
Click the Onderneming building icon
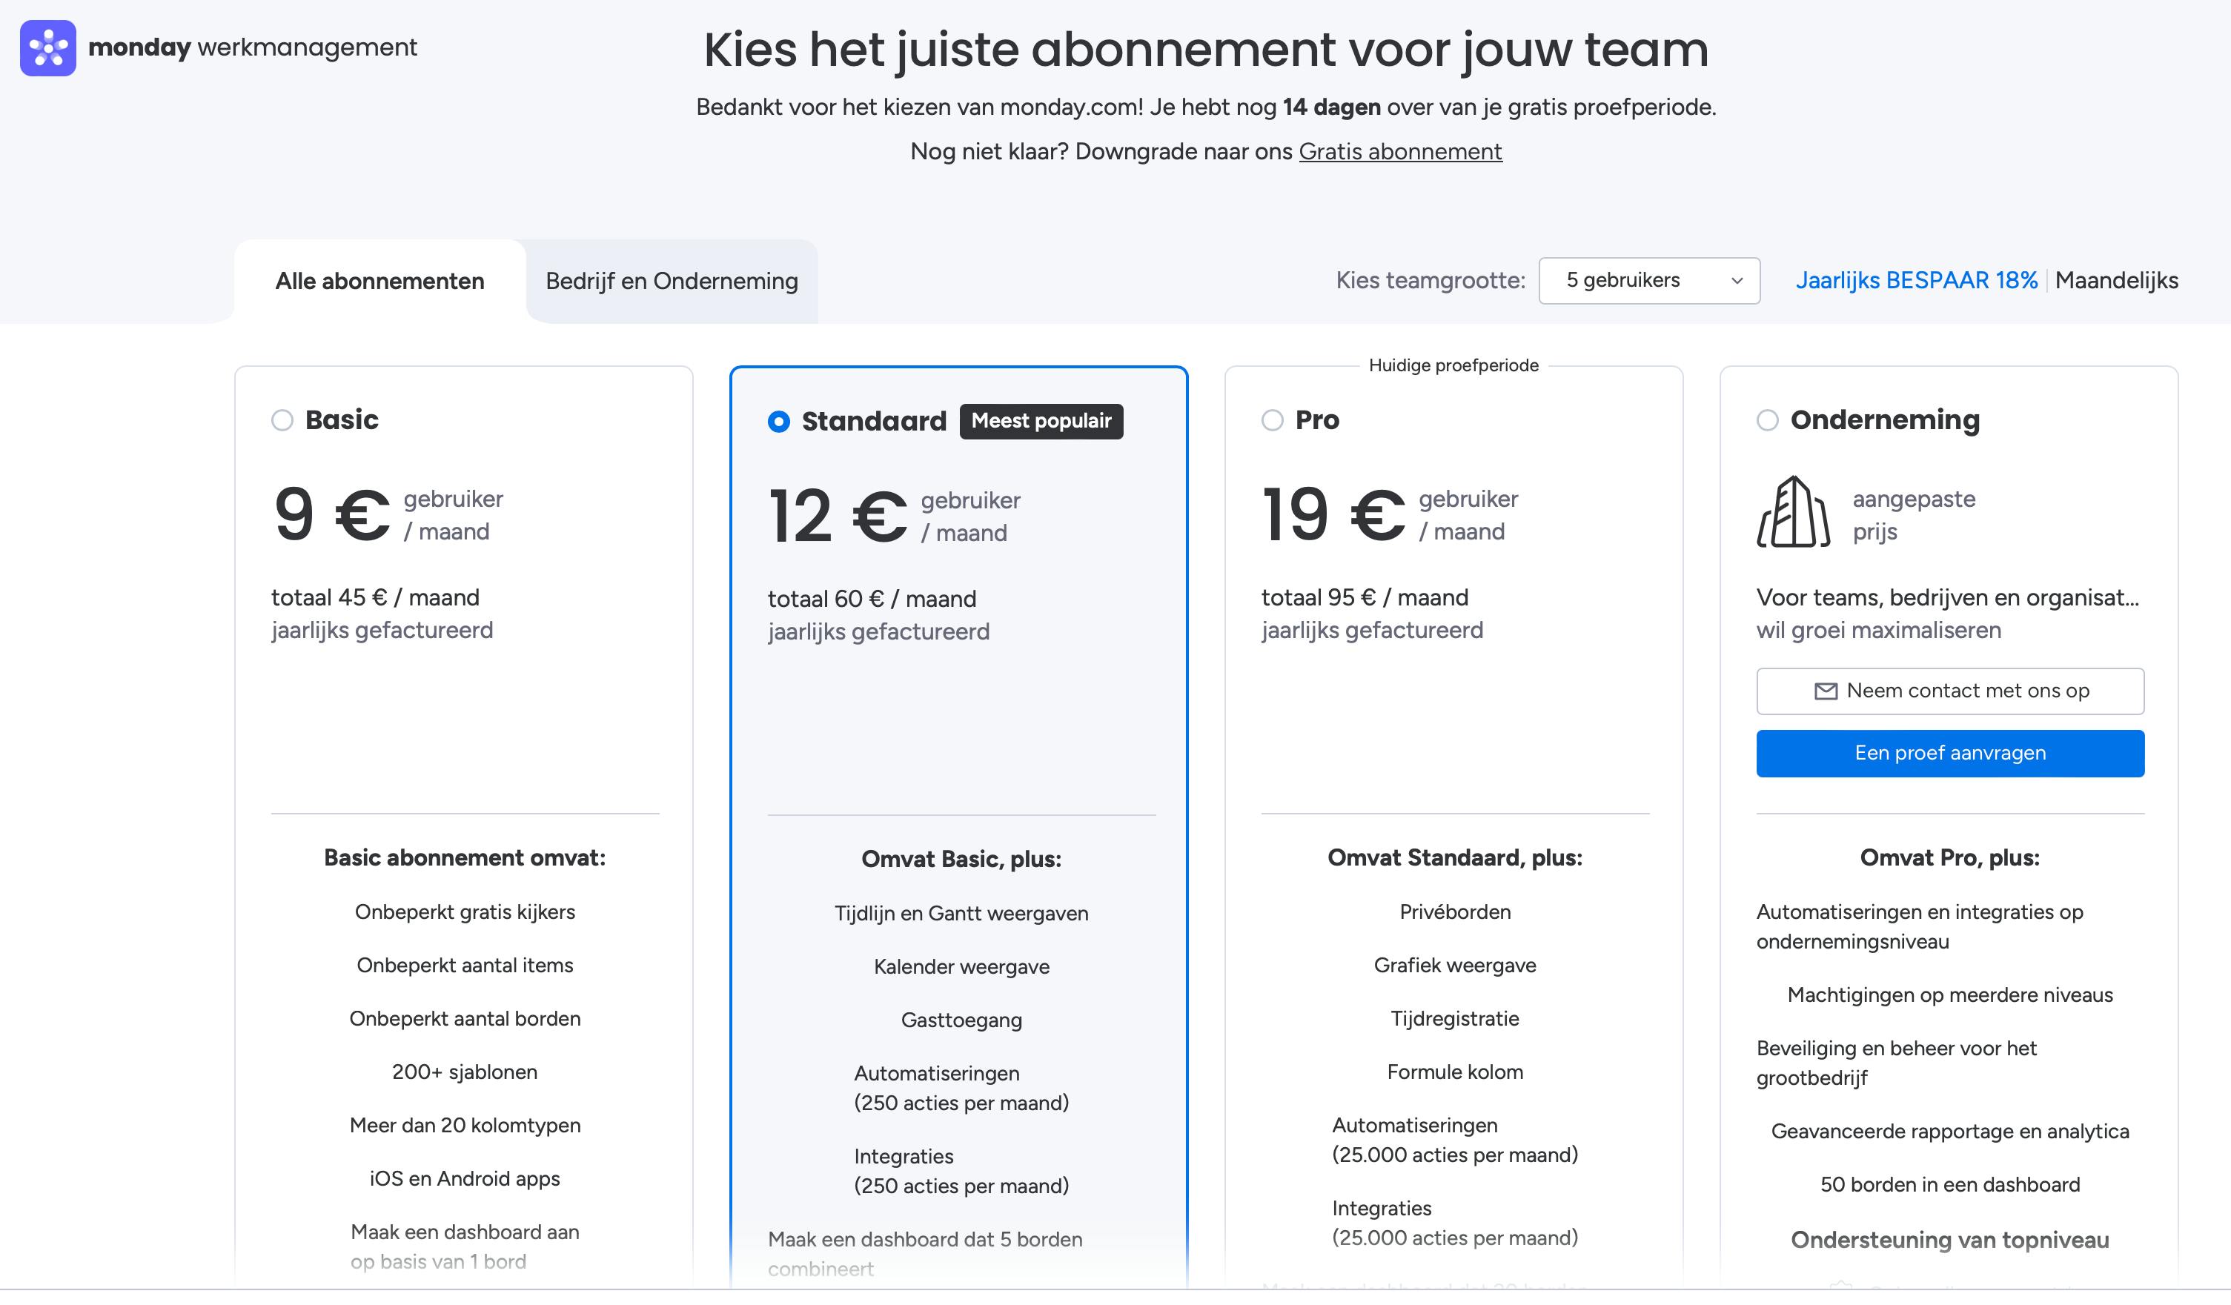(x=1793, y=513)
